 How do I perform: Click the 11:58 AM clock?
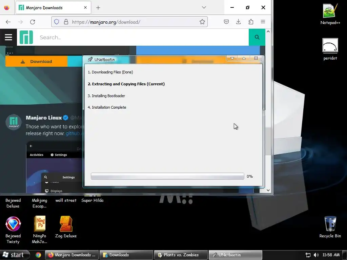(331, 255)
